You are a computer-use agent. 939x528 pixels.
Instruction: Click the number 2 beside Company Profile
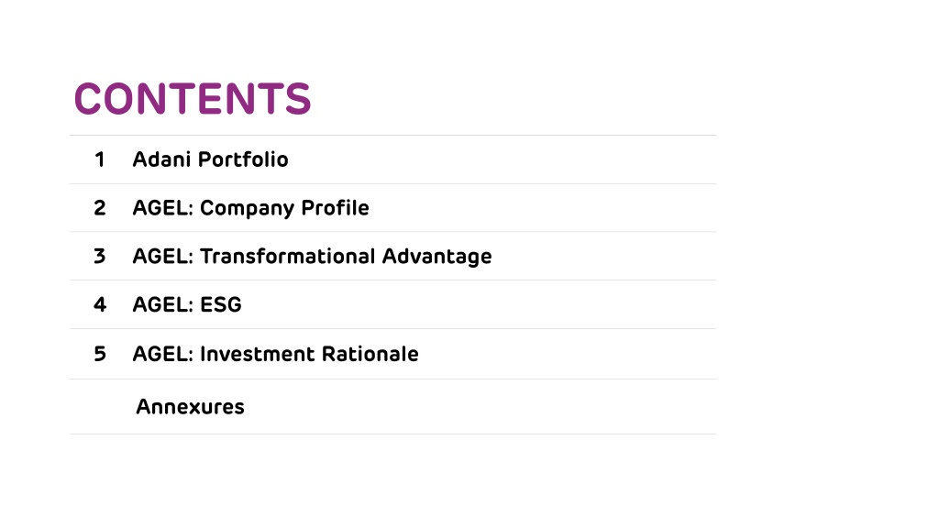click(99, 208)
